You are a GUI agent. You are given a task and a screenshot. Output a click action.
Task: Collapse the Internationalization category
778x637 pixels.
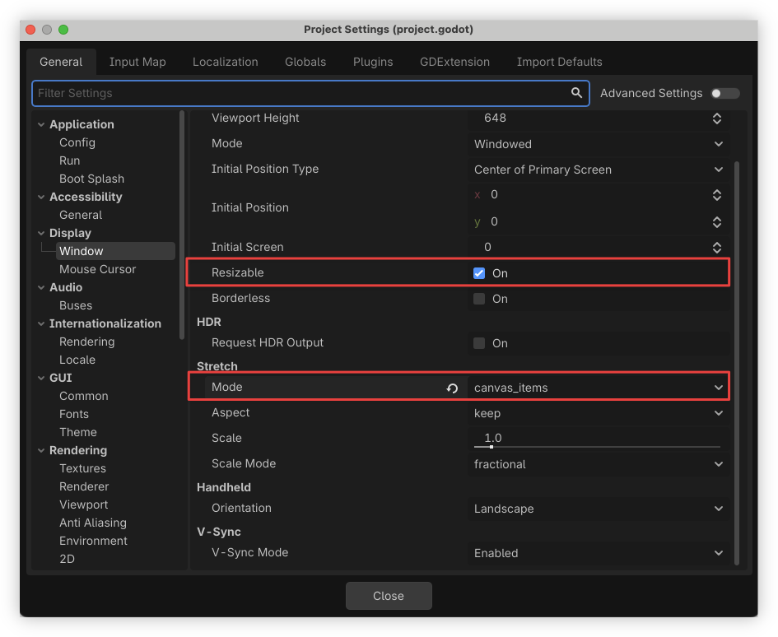point(41,323)
